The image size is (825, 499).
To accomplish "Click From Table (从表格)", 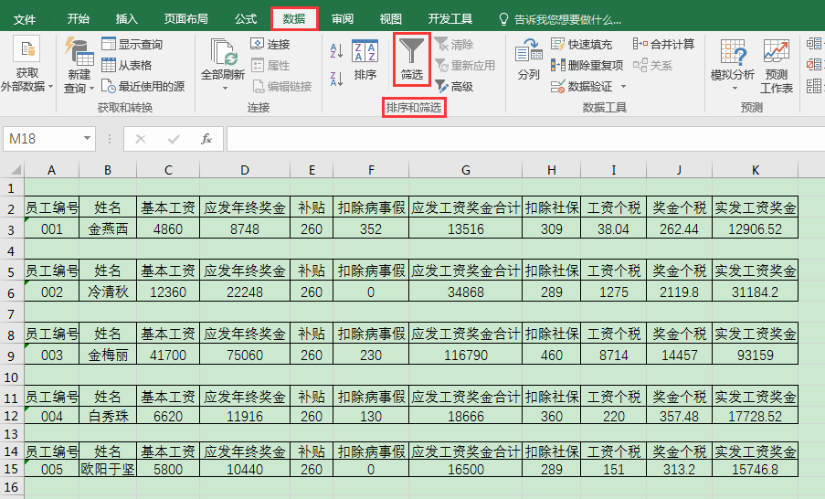I will pos(126,65).
